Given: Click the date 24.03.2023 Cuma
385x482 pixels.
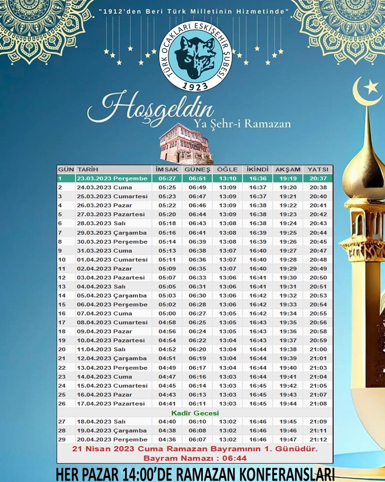Looking at the screenshot, I should [104, 187].
